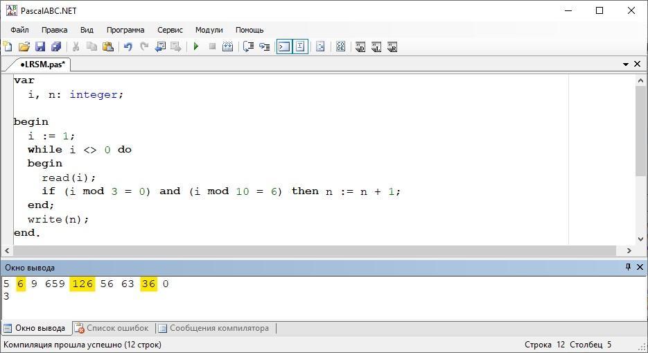Pin the output window panel
Screen dimensions: 648x353
(628, 267)
